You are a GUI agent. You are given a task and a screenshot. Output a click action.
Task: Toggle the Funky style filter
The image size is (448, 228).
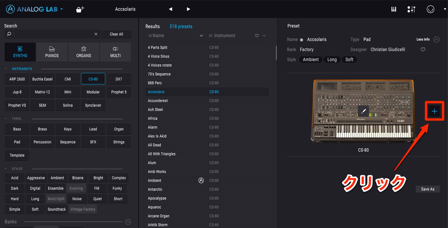117,188
